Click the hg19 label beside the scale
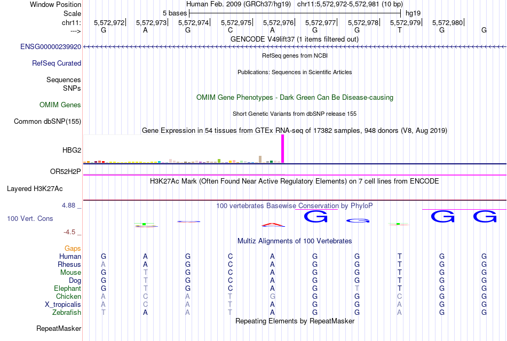The height and width of the screenshot is (341, 507). tap(413, 13)
